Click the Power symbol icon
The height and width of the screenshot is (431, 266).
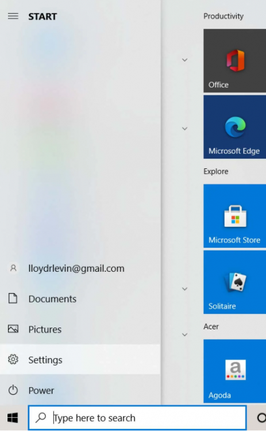pos(13,390)
